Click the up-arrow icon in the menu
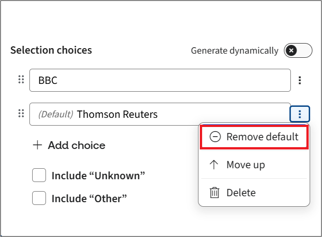This screenshot has height=237, width=322. (215, 165)
